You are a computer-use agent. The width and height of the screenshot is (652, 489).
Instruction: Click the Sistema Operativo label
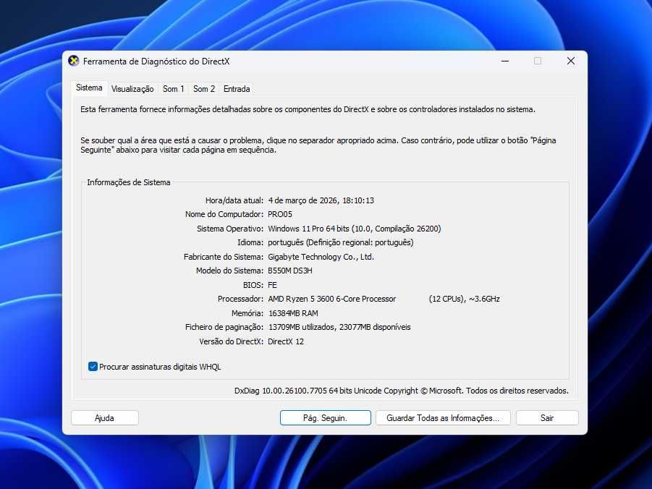point(230,229)
